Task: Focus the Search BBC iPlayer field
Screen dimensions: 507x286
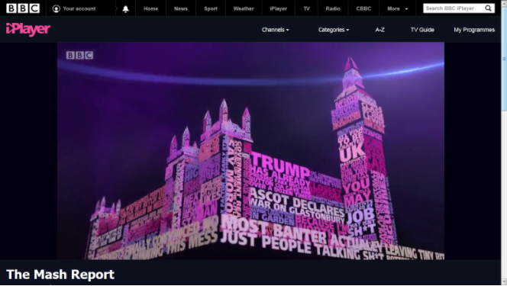Action: point(454,8)
